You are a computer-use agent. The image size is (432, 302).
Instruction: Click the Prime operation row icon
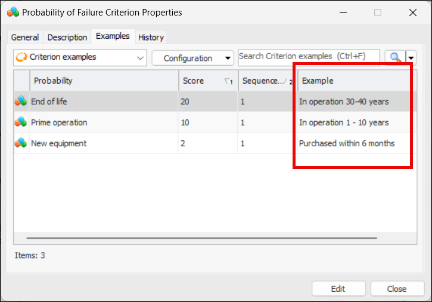tap(21, 122)
